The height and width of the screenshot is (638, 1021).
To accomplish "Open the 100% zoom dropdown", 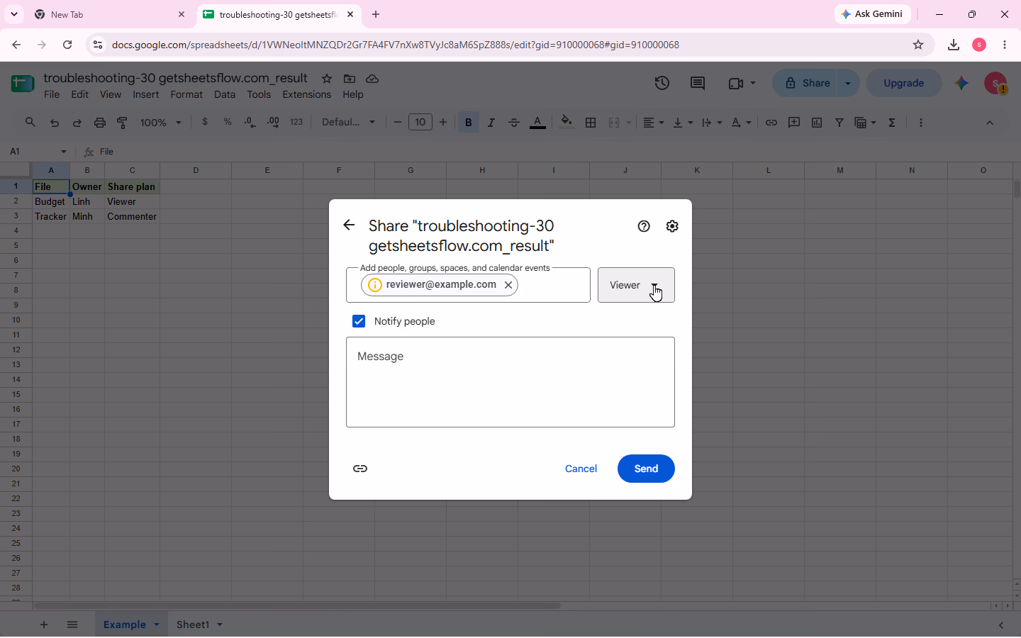I will coord(161,123).
